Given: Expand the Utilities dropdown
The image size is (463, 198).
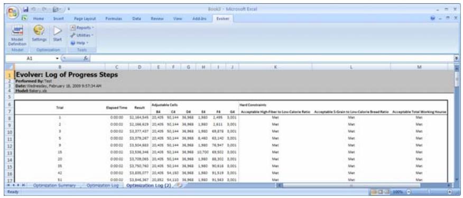Looking at the screenshot, I should 82,35.
